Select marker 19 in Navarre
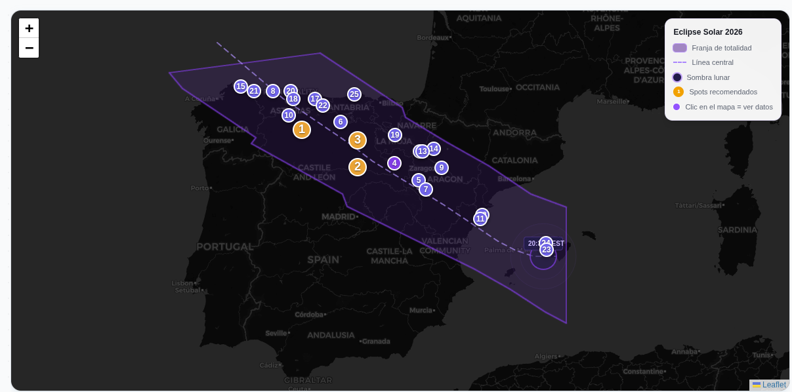Viewport: 792px width, 392px height. coord(394,134)
